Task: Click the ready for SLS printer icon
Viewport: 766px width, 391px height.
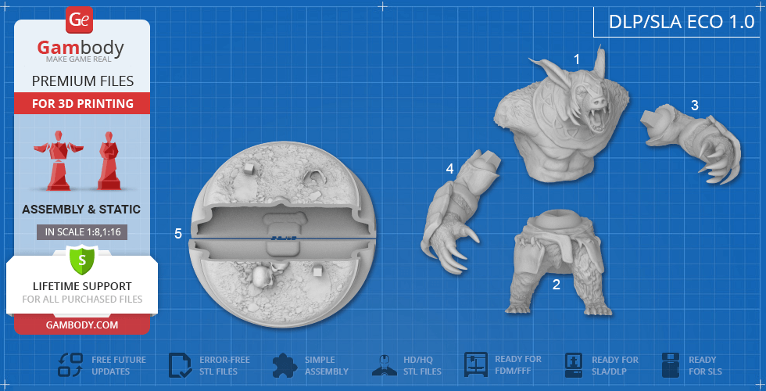Action: click(x=671, y=365)
